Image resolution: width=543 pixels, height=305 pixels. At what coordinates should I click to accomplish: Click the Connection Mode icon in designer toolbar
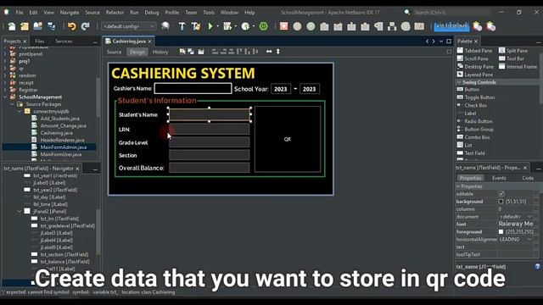click(191, 52)
